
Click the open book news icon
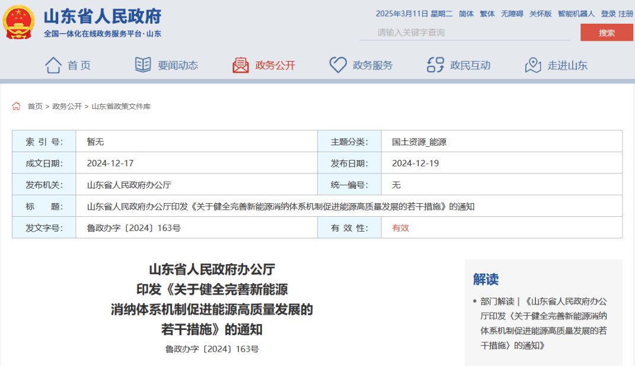(x=143, y=65)
